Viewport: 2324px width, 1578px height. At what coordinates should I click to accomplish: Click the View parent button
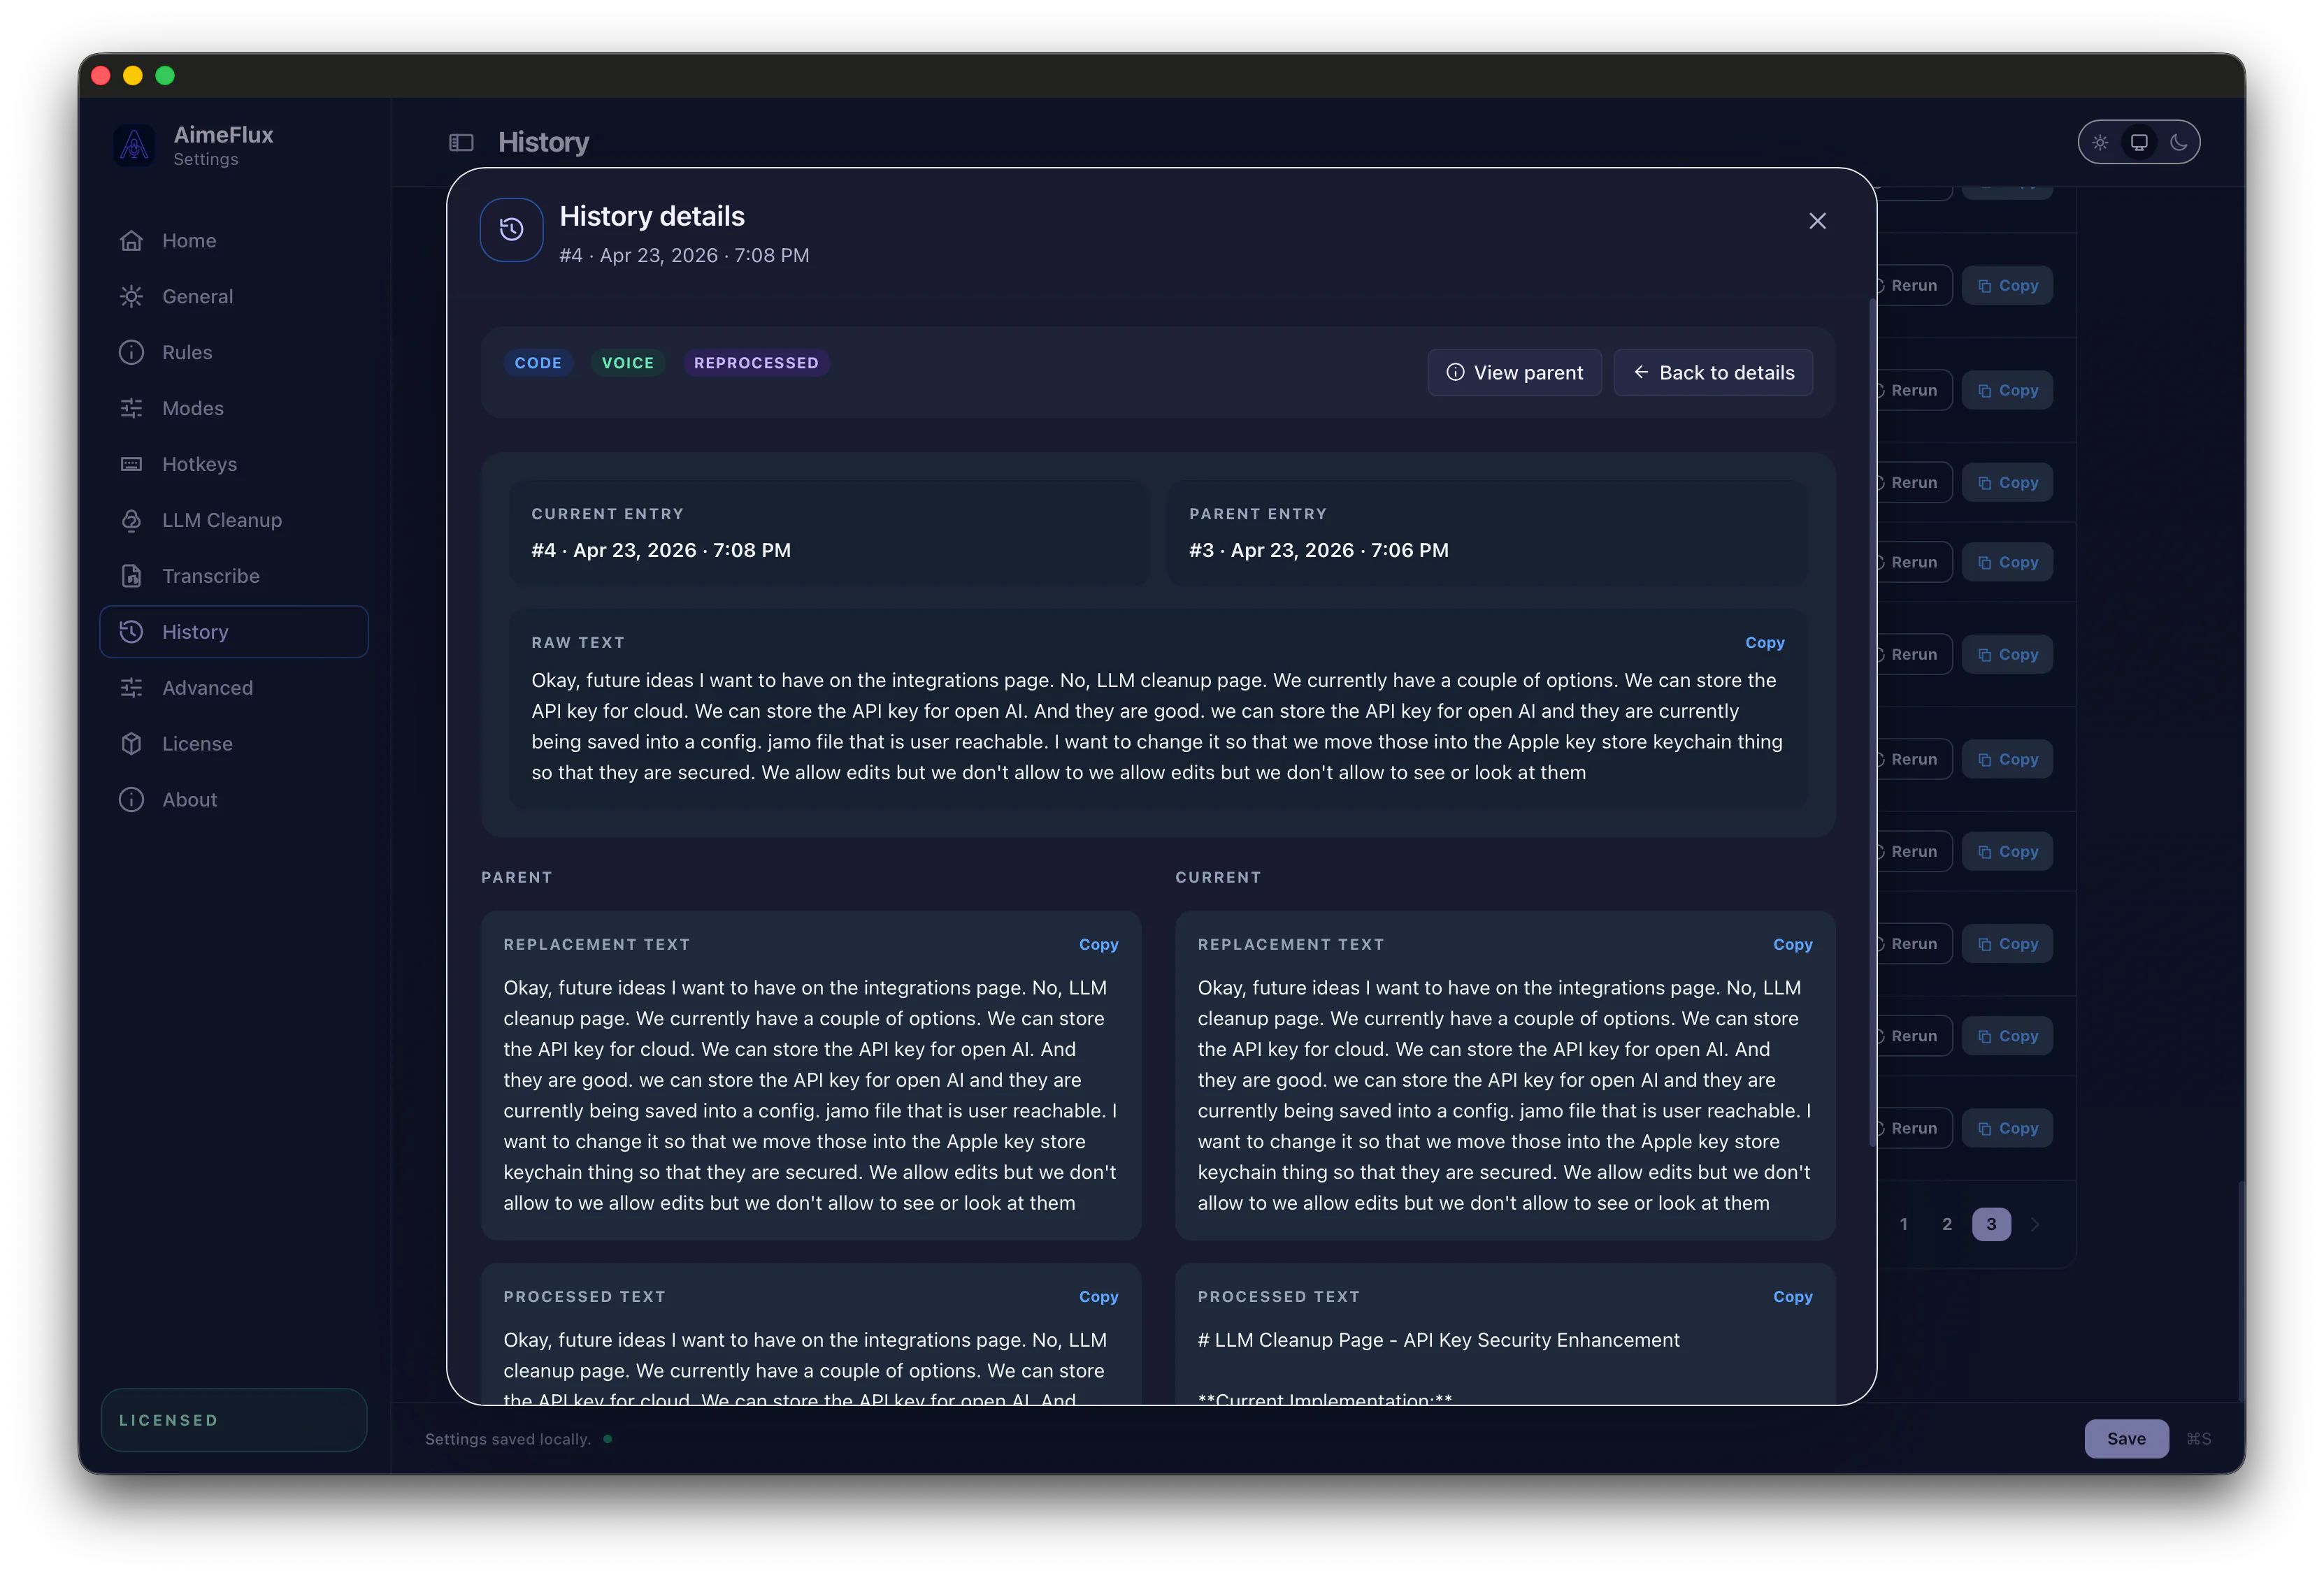(1515, 372)
